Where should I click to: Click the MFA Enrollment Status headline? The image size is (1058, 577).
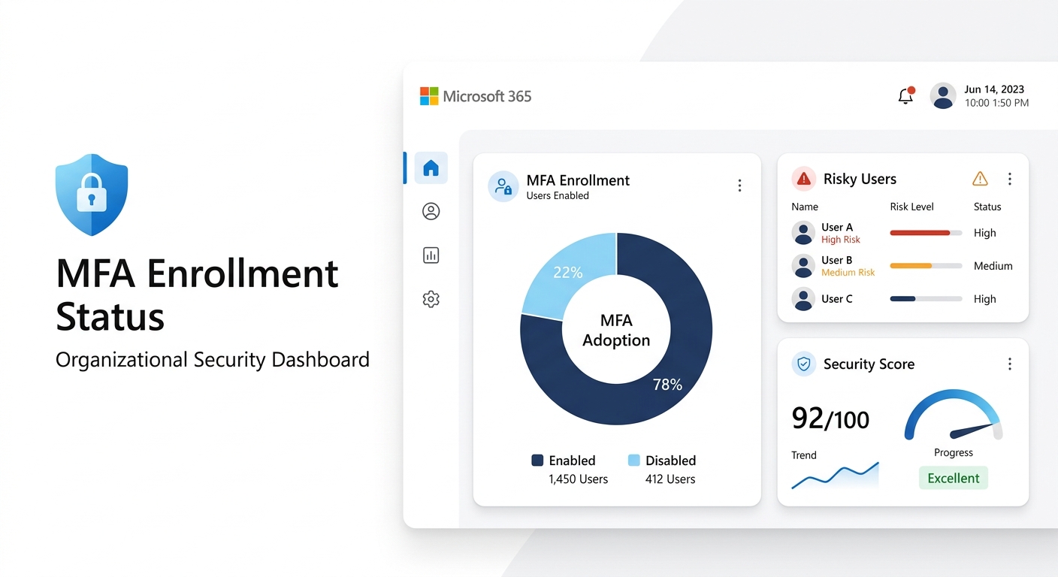click(x=198, y=295)
